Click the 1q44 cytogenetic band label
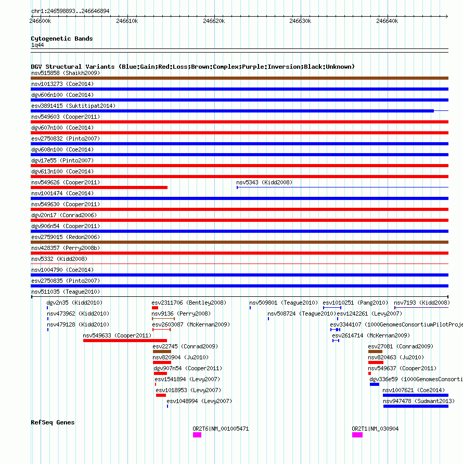This screenshot has height=464, width=463. (37, 45)
